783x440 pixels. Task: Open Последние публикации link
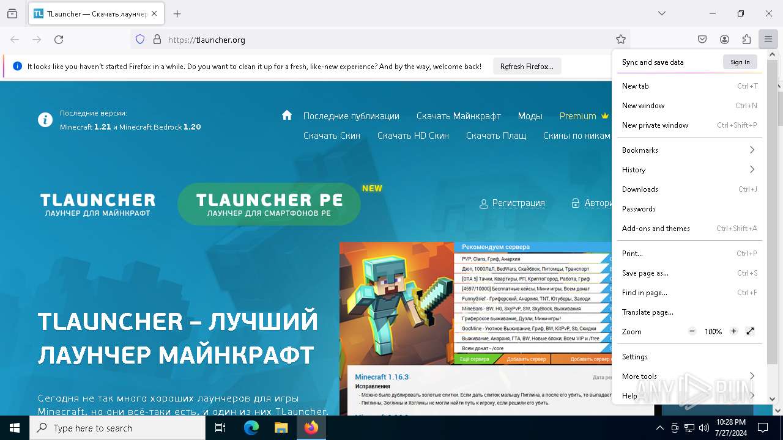351,116
